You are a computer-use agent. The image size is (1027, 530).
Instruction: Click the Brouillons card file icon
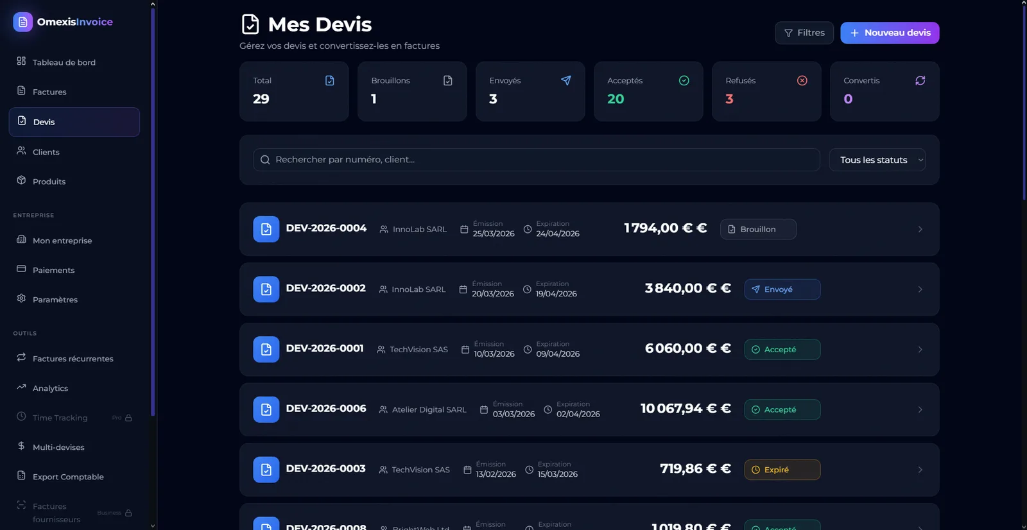coord(447,80)
